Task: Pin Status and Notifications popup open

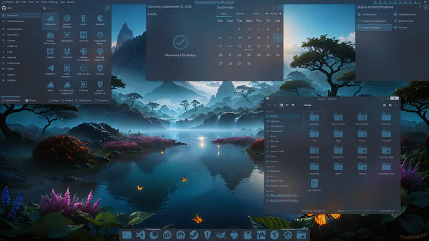Action: click(426, 7)
